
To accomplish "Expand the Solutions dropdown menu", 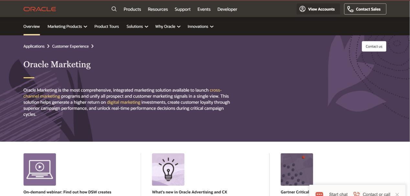I will tap(137, 26).
